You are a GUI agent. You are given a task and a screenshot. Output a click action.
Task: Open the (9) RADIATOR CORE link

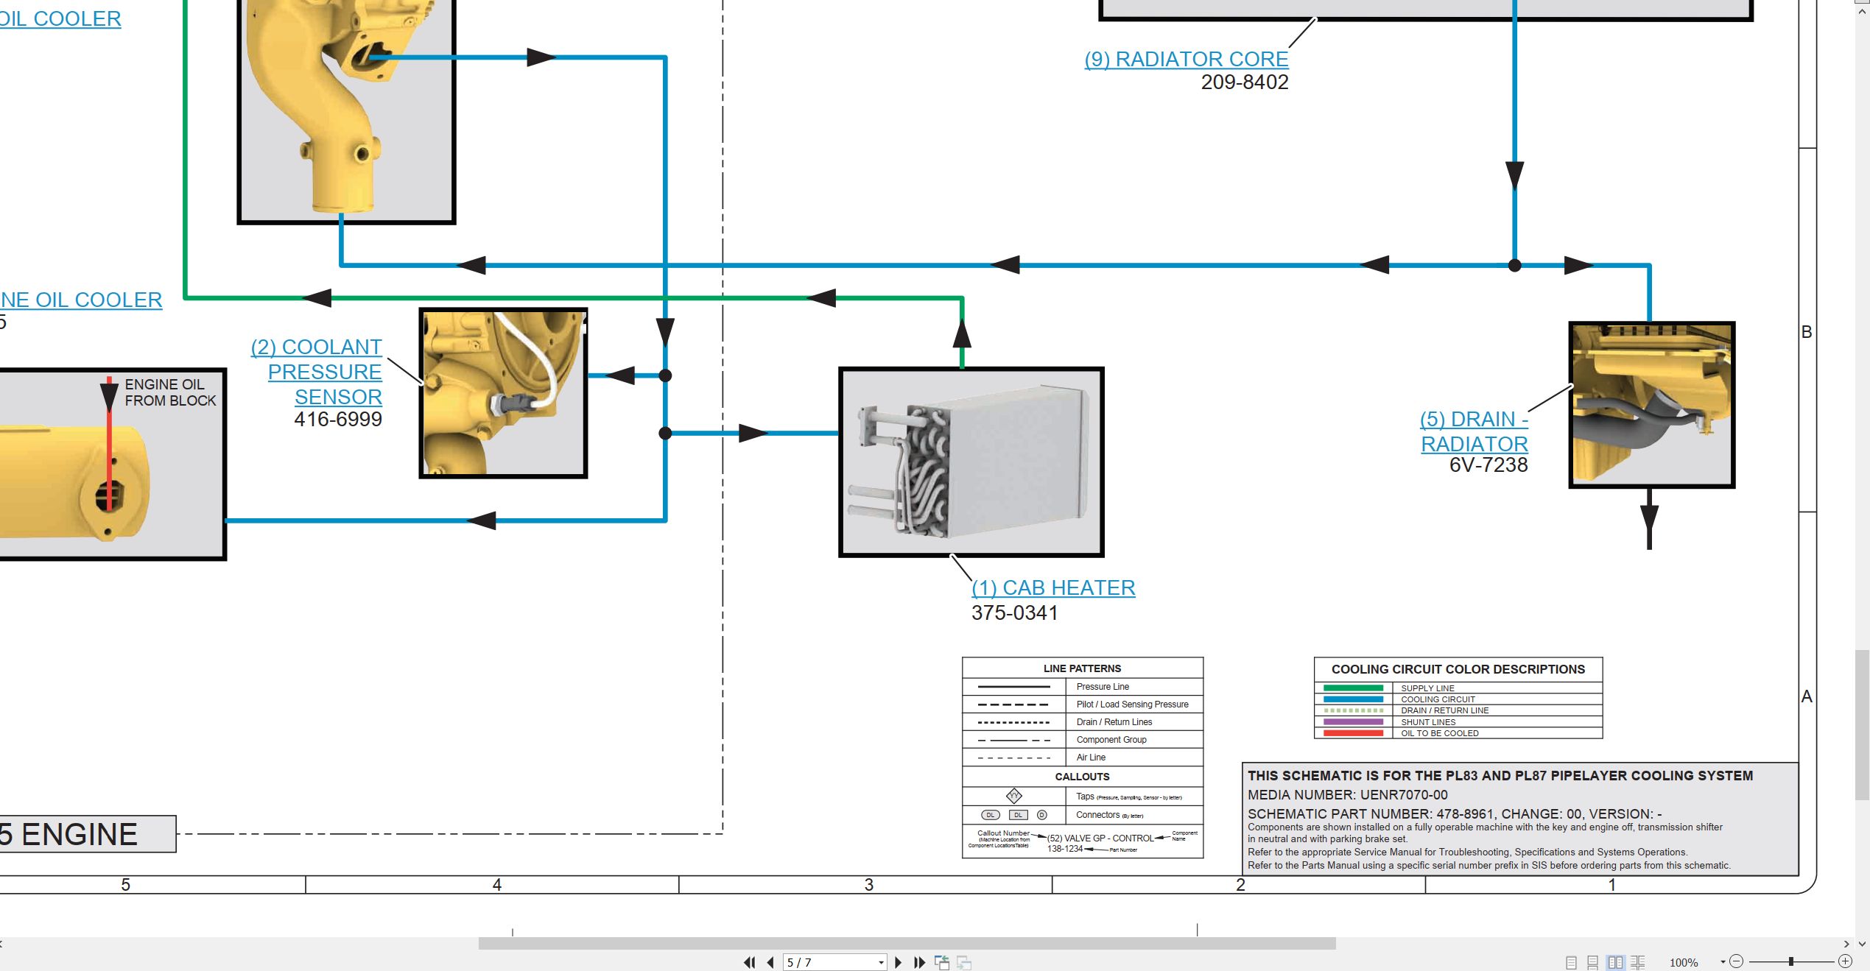(x=1187, y=60)
